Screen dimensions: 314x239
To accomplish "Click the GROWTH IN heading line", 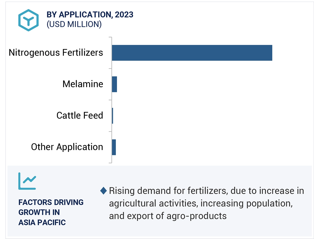I will 39,212.
